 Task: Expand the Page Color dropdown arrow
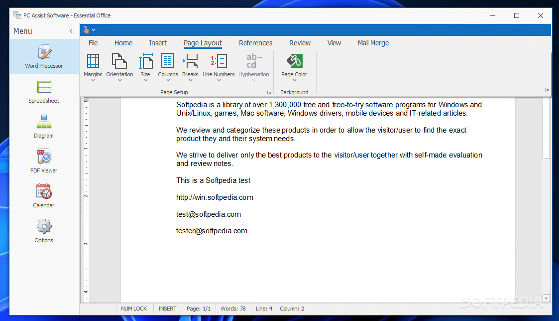pyautogui.click(x=295, y=80)
